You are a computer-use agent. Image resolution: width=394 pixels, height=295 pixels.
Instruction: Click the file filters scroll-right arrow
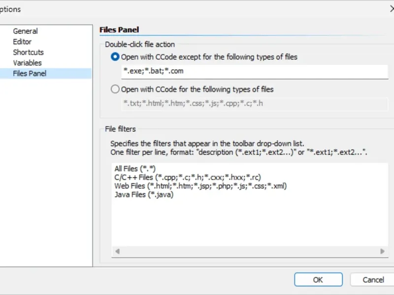(x=382, y=251)
